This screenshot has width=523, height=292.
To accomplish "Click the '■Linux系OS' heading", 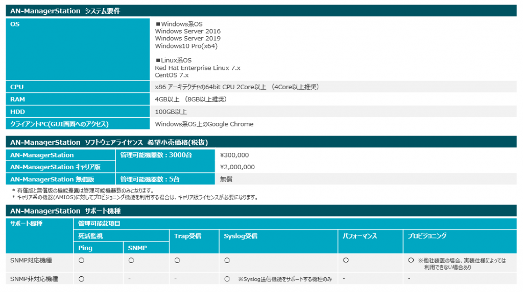I will tap(174, 60).
